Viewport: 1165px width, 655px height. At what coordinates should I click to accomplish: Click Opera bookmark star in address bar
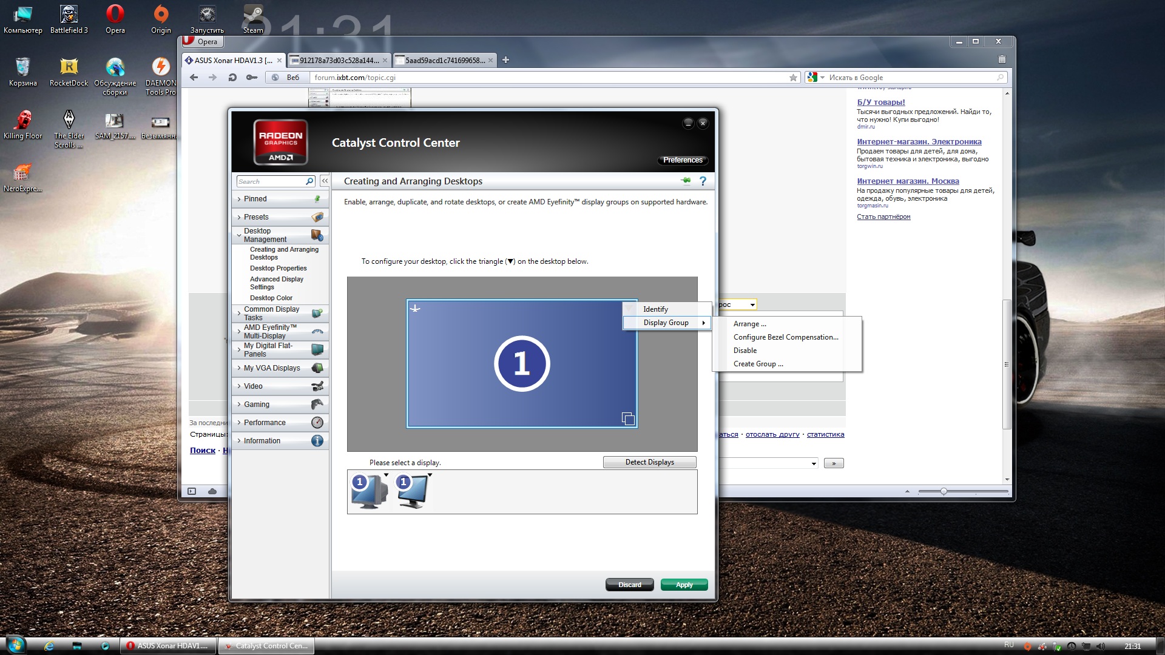(x=793, y=78)
